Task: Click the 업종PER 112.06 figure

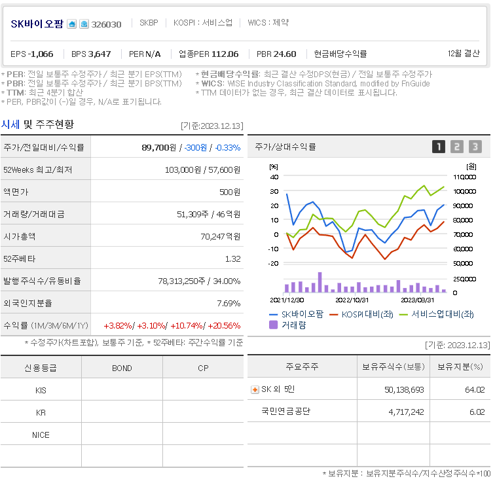Action: tap(208, 54)
